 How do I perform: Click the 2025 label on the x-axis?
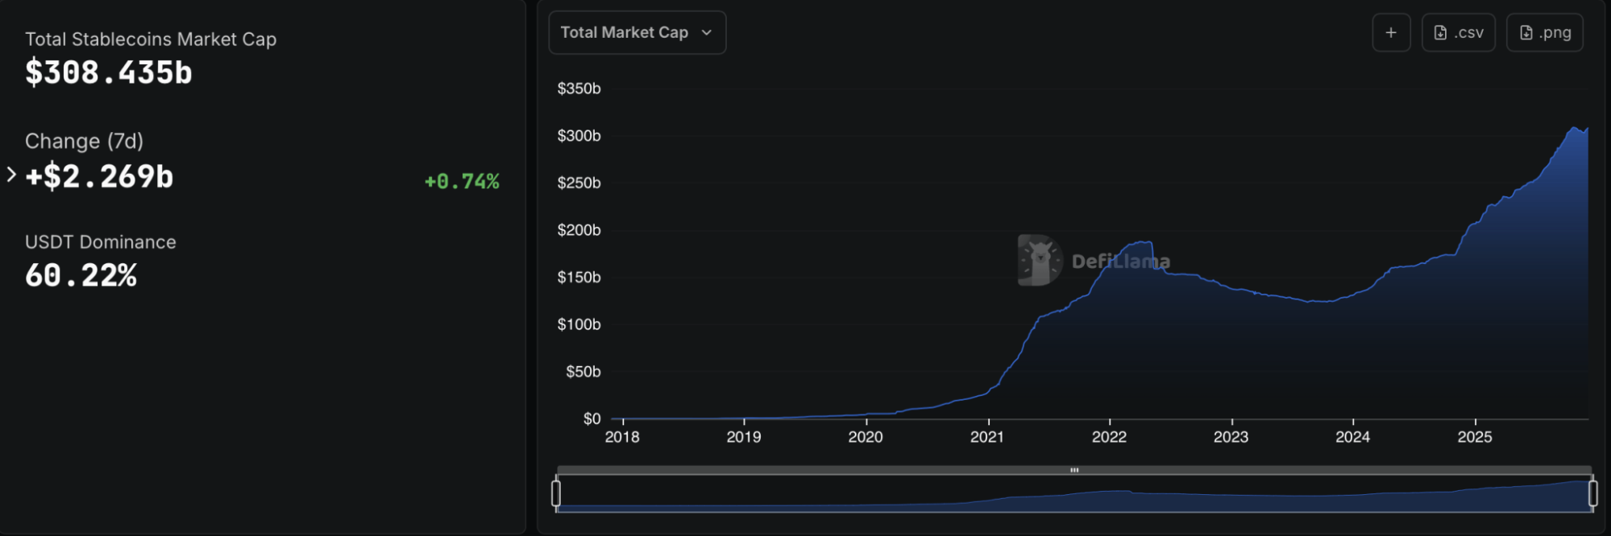(x=1475, y=437)
